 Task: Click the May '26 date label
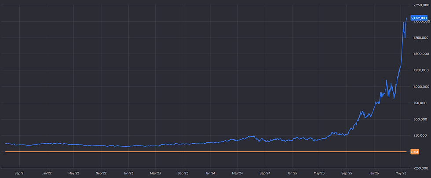tap(401, 173)
